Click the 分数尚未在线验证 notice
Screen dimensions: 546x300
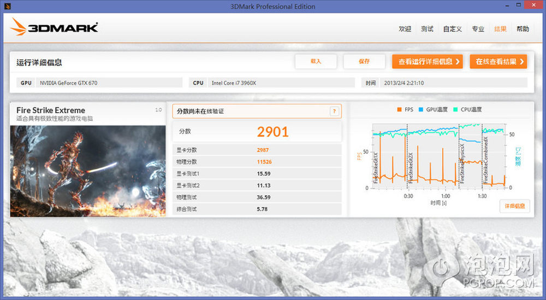pyautogui.click(x=257, y=111)
